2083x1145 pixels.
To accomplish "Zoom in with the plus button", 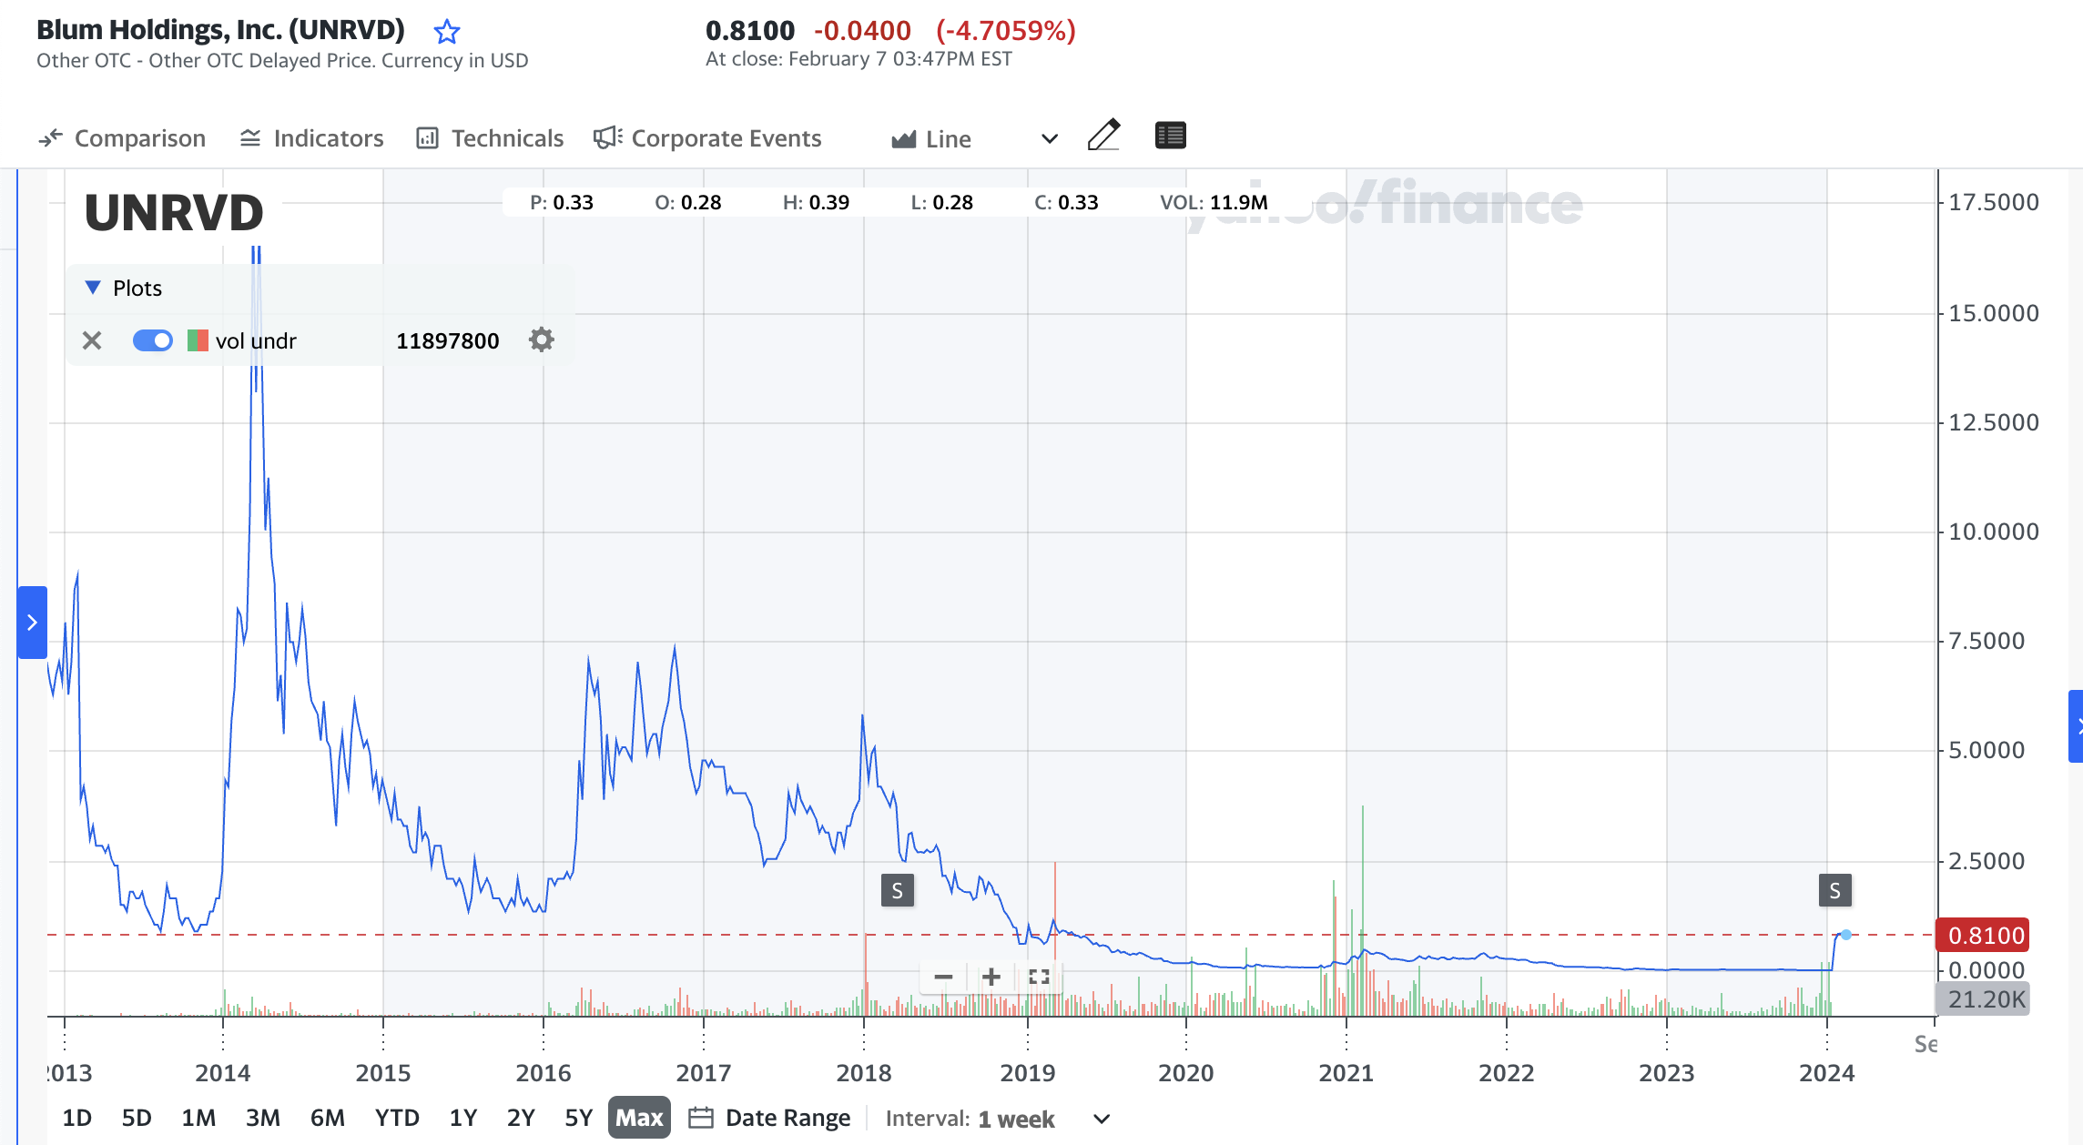I will click(991, 977).
